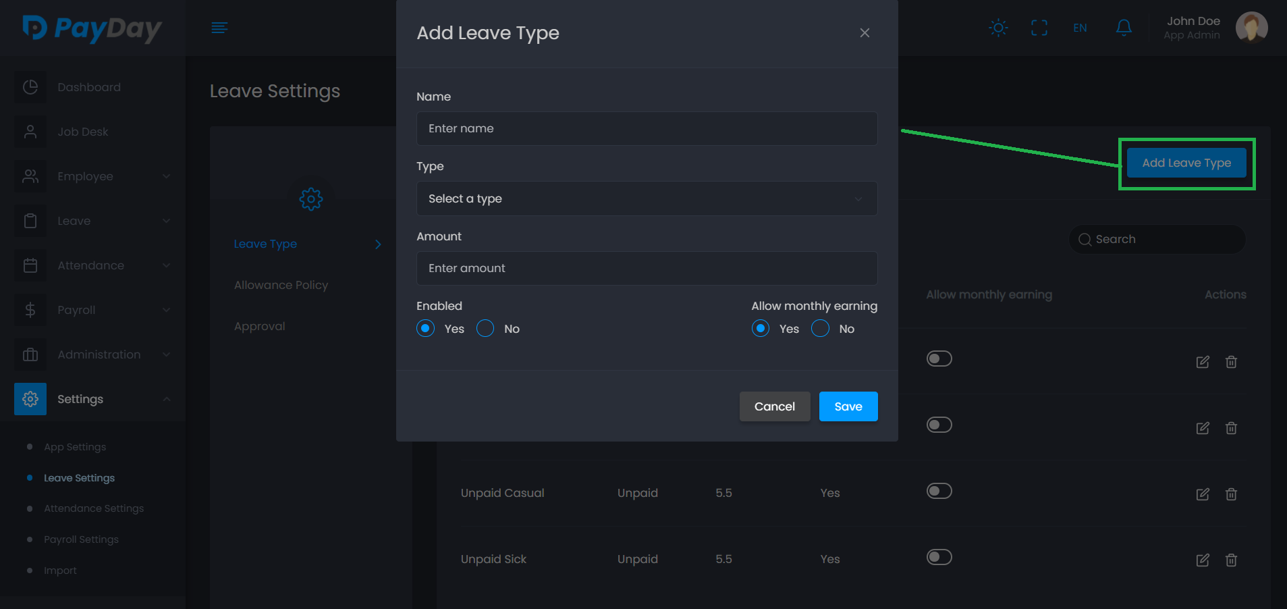
Task: Open Attendance Settings submenu item
Action: [x=94, y=508]
